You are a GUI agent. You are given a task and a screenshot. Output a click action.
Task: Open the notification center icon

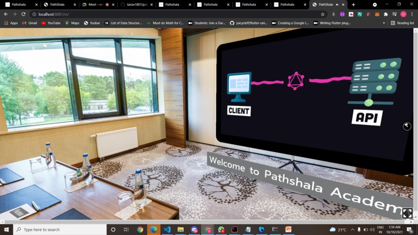[410, 229]
